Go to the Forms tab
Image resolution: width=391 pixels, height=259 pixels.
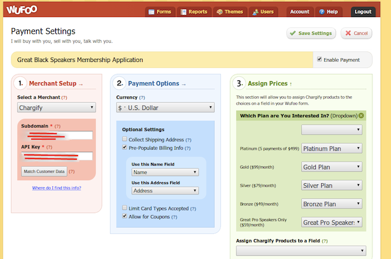click(160, 12)
